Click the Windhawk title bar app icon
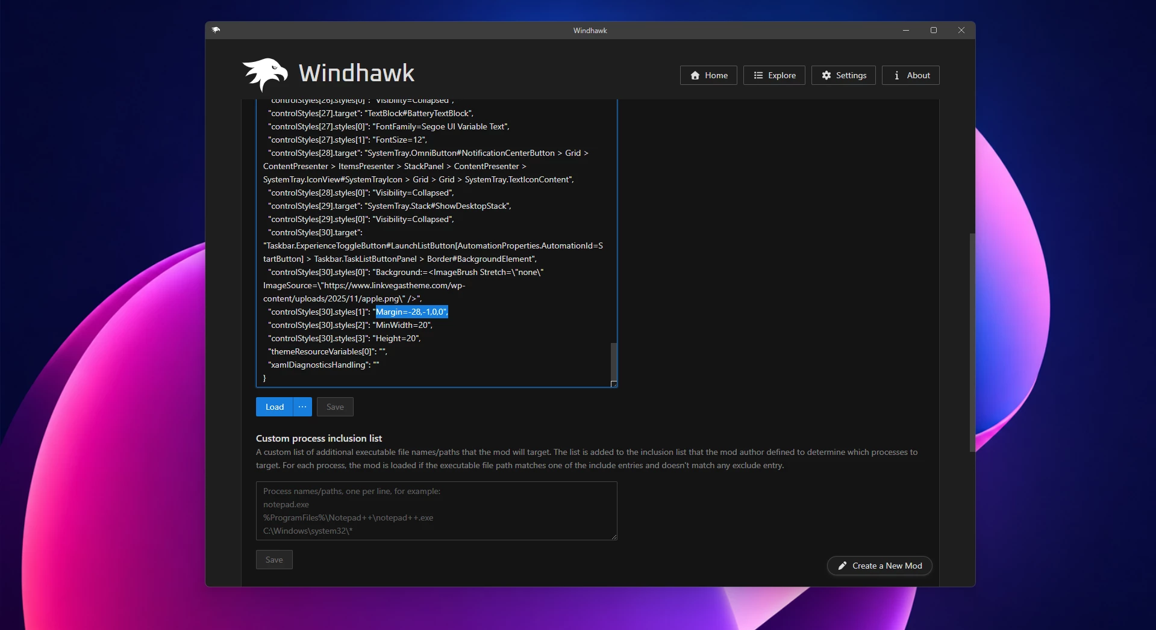 point(216,30)
